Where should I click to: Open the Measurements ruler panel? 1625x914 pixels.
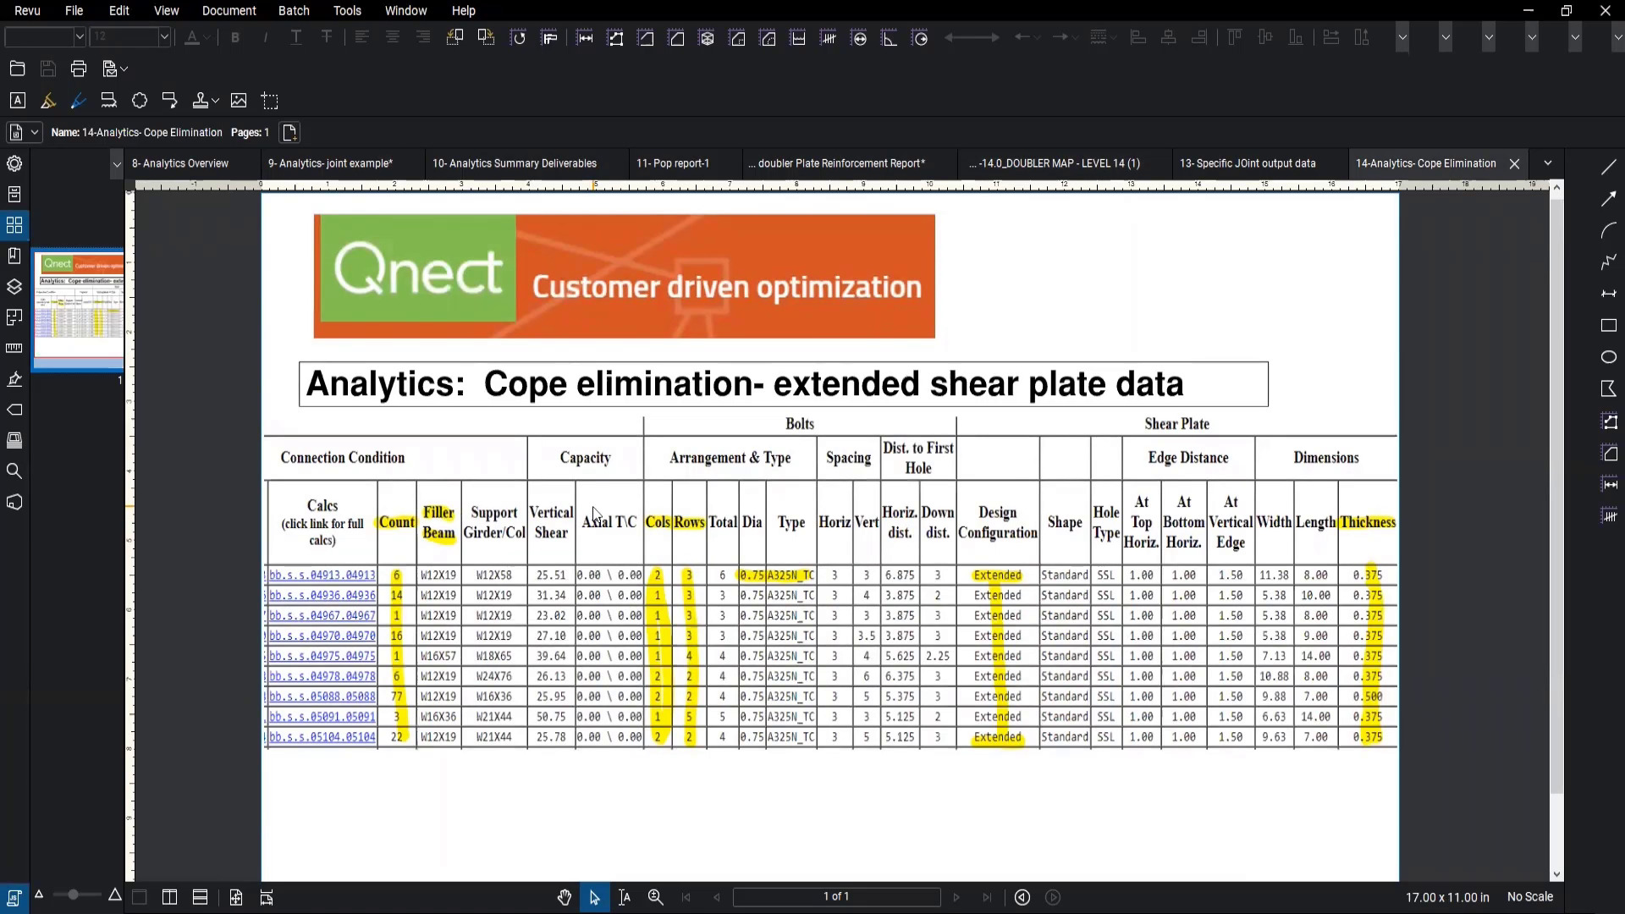[14, 348]
